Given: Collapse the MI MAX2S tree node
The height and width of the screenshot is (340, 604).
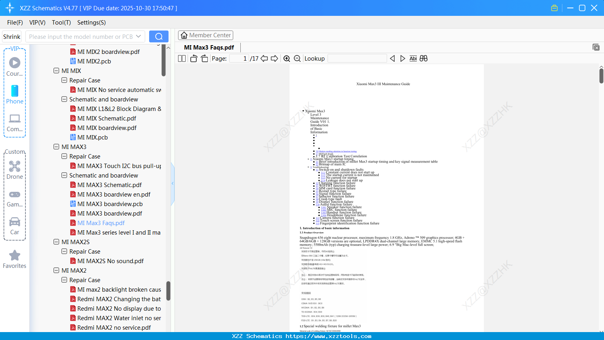Looking at the screenshot, I should (x=56, y=242).
